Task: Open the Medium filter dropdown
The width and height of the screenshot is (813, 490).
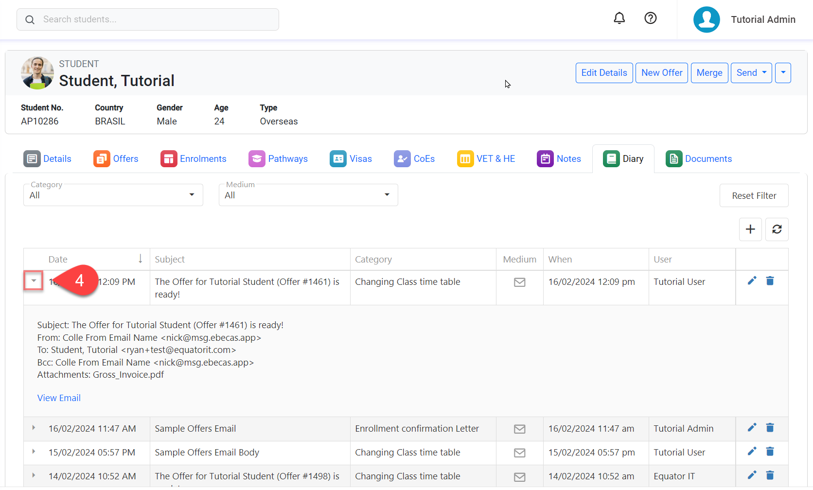Action: click(308, 195)
